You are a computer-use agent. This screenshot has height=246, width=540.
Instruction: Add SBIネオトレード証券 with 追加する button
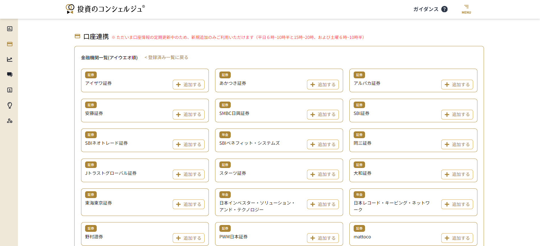[189, 144]
